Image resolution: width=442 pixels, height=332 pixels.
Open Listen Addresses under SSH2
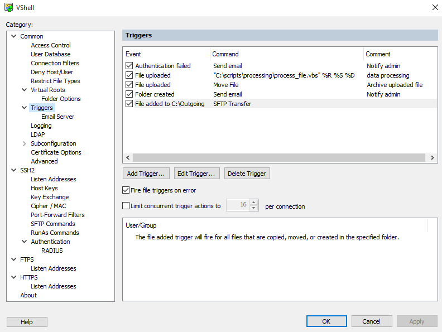coord(53,179)
